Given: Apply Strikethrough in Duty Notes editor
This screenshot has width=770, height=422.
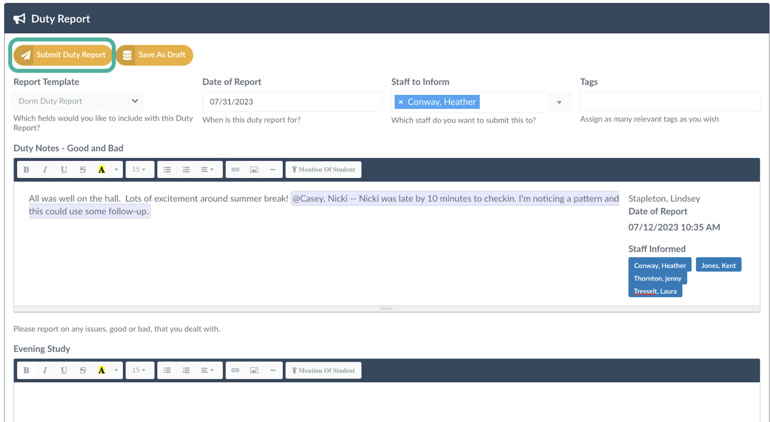Looking at the screenshot, I should click(x=83, y=169).
